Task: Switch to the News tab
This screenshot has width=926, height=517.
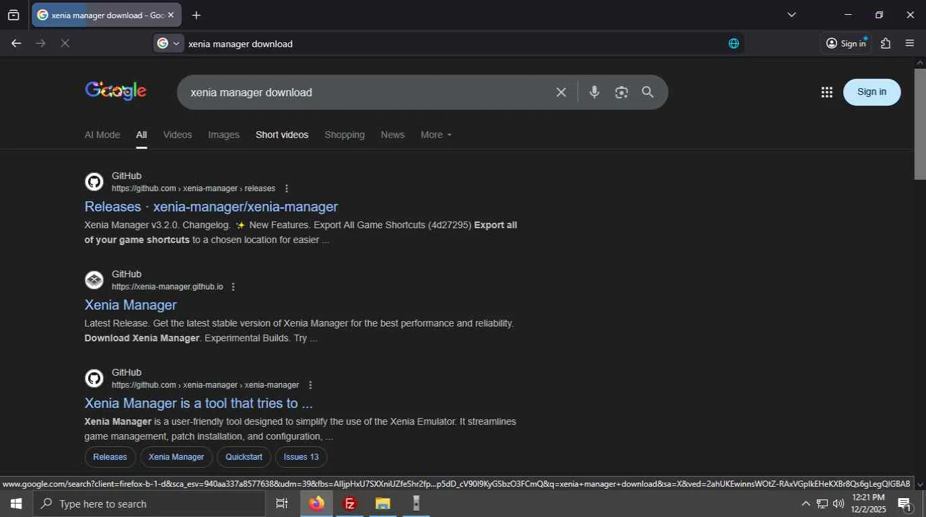Action: (392, 135)
